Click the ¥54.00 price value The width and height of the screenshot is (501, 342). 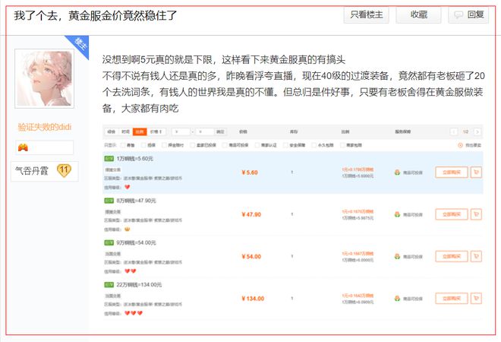pos(251,257)
